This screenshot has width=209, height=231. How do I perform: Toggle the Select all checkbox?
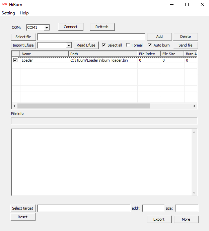(104, 45)
